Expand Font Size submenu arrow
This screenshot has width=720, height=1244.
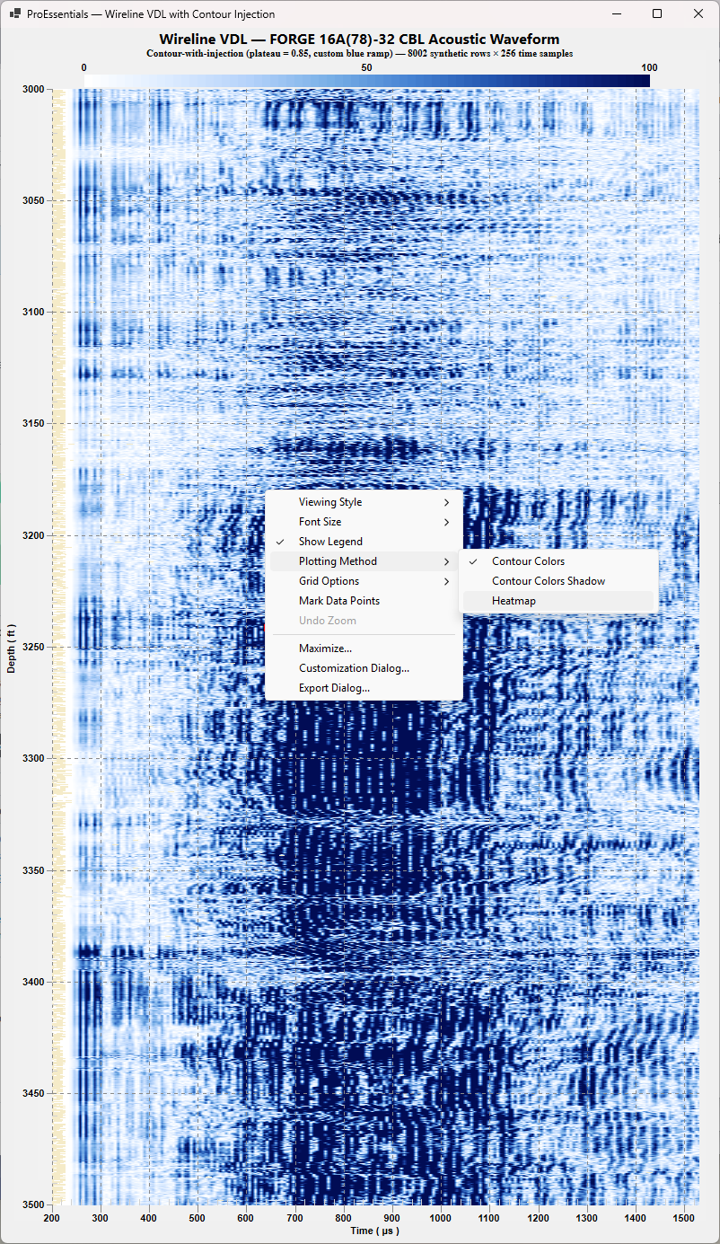coord(447,522)
